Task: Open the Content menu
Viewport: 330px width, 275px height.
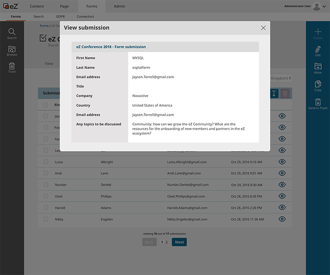Action: [x=37, y=6]
